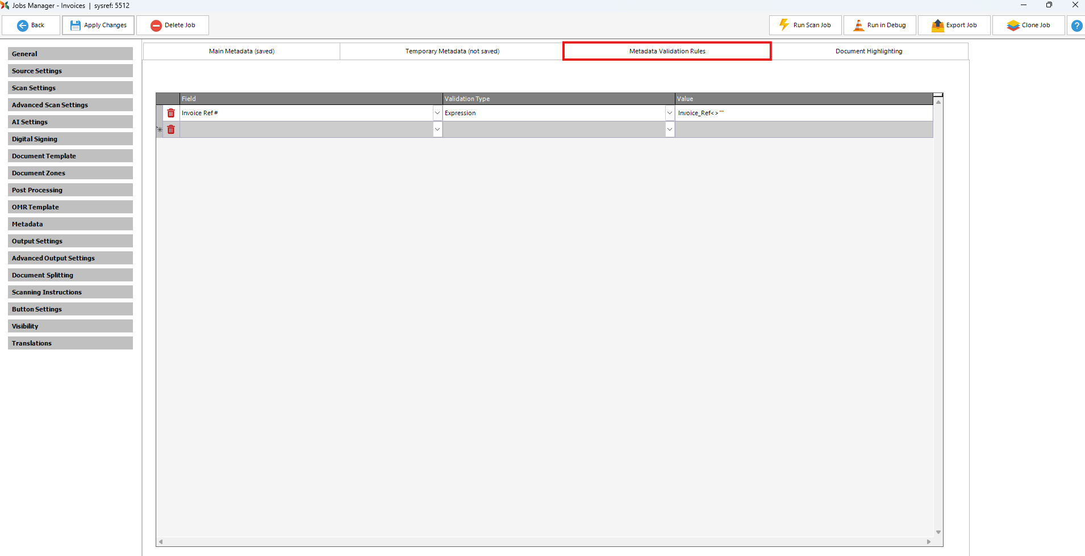Screen dimensions: 1085x556
Task: Click the Run in Debug cone icon
Action: coord(858,26)
